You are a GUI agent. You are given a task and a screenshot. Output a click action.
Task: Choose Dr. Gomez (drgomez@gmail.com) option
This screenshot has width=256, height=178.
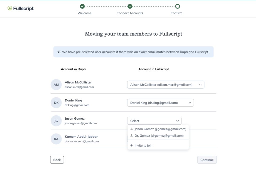tap(159, 136)
